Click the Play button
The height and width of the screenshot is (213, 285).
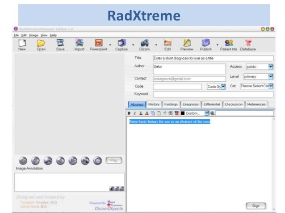[114, 161]
